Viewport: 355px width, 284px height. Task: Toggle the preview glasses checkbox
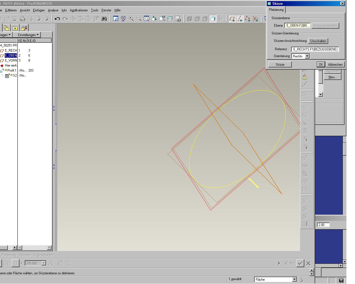click(286, 263)
